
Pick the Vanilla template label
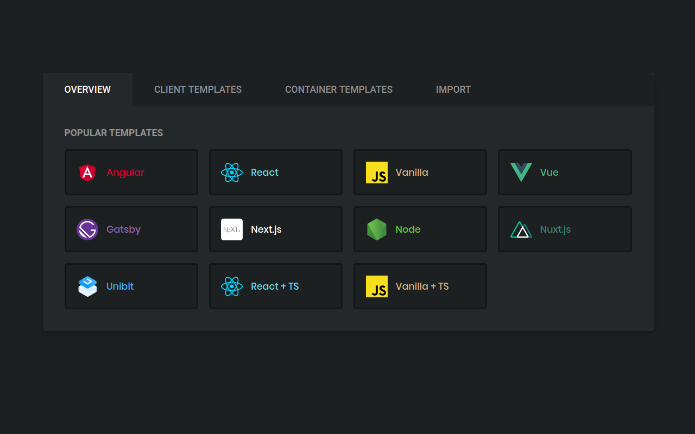point(412,173)
